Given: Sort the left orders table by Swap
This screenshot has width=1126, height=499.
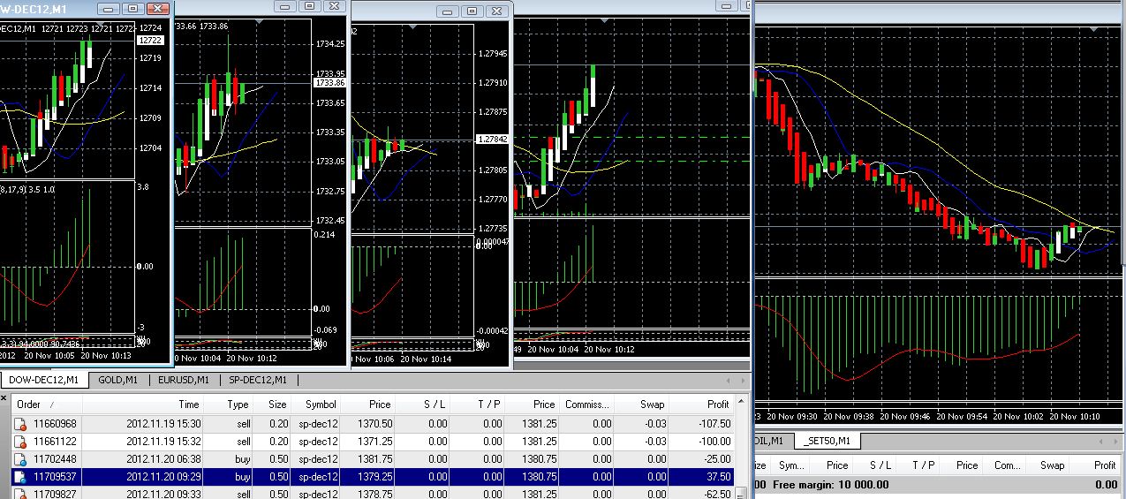Looking at the screenshot, I should tap(642, 404).
